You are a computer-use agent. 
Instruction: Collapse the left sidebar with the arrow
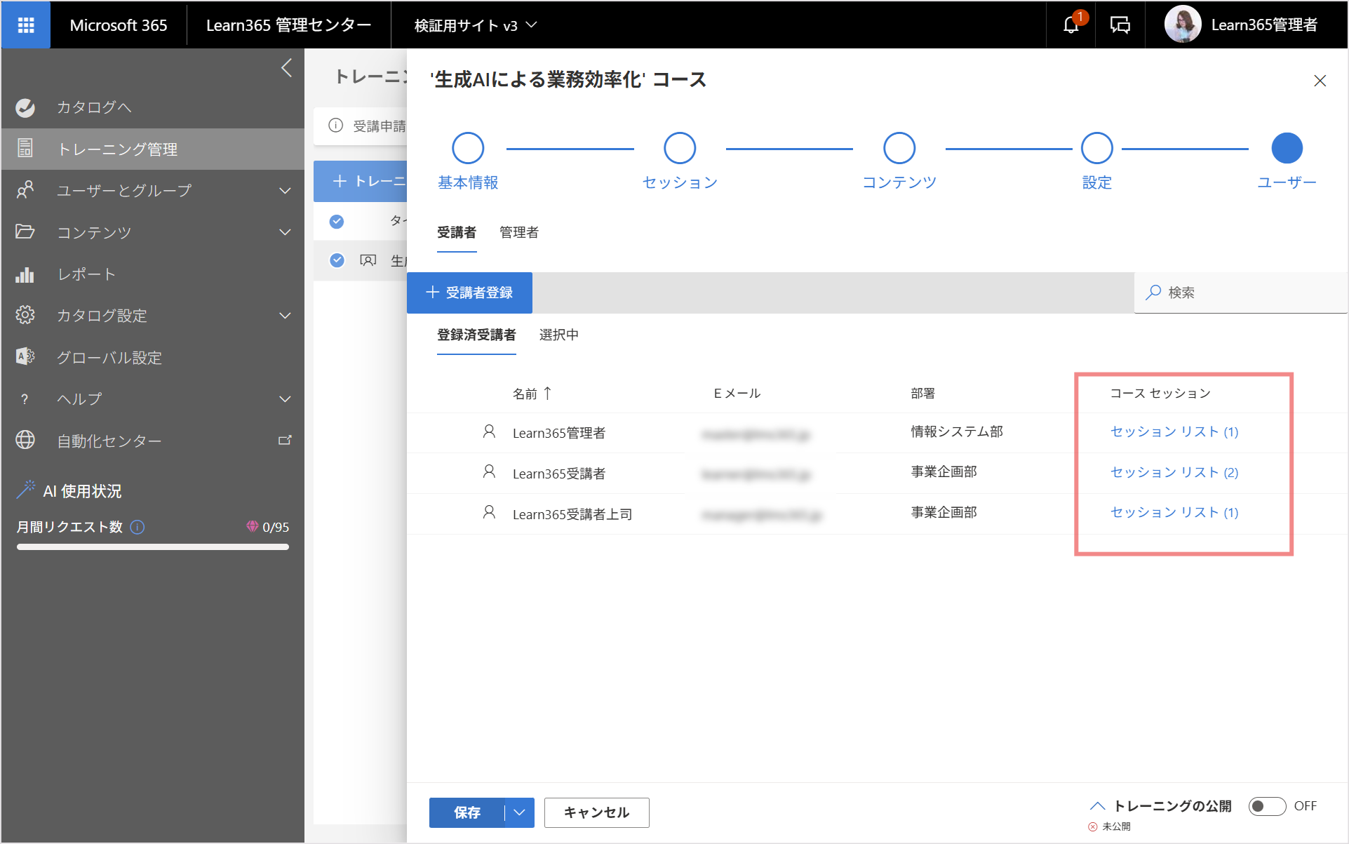(286, 68)
